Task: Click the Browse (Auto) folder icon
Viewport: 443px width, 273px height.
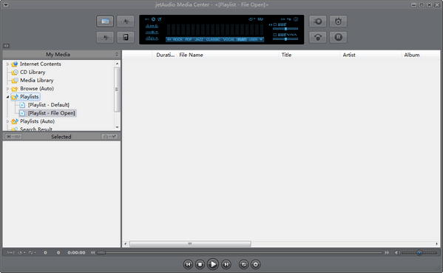Action: pyautogui.click(x=15, y=89)
